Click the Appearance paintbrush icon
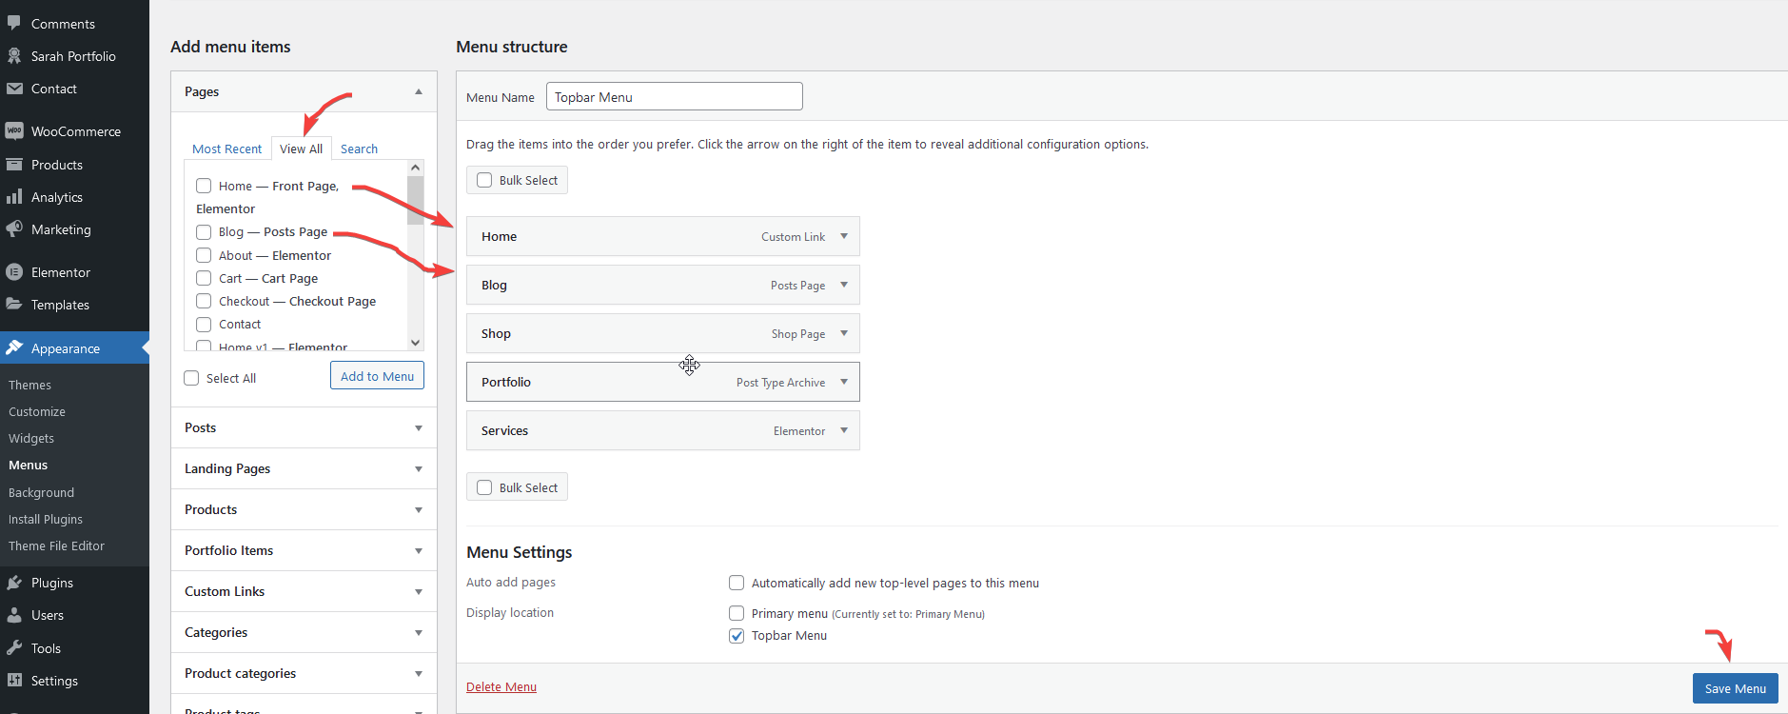The width and height of the screenshot is (1788, 714). pyautogui.click(x=14, y=347)
